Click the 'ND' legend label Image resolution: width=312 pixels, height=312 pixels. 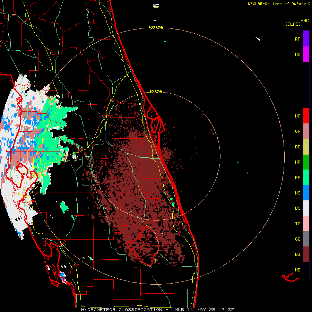pyautogui.click(x=297, y=270)
